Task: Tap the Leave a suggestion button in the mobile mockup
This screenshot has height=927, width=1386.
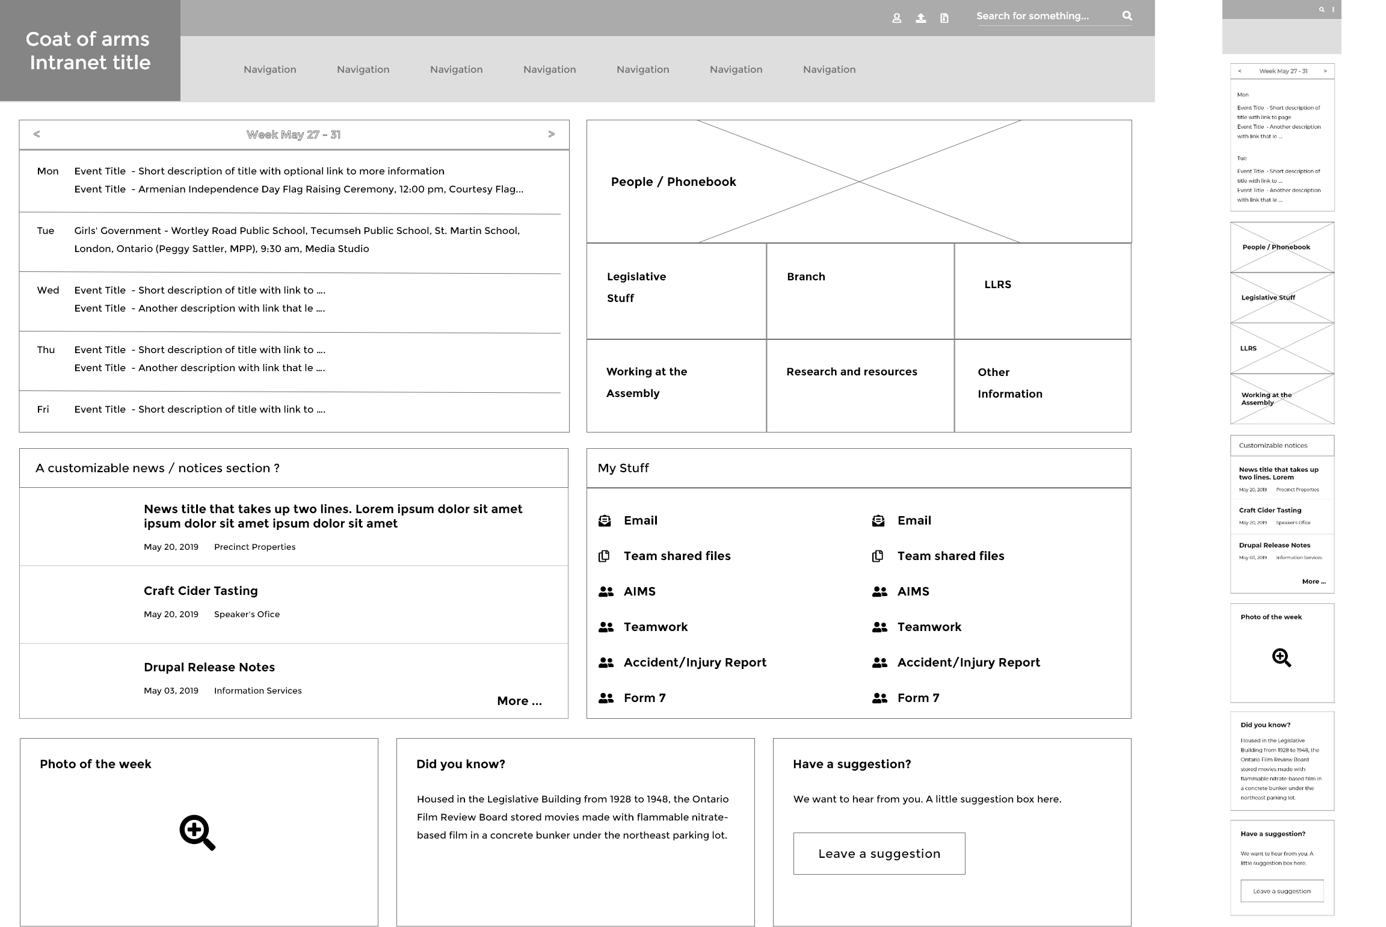Action: [x=1282, y=891]
